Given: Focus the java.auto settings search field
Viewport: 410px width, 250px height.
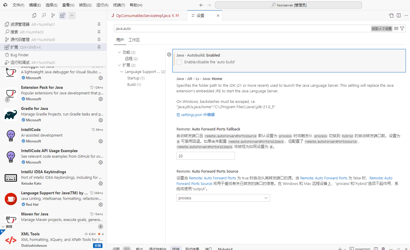Looking at the screenshot, I should point(242,28).
